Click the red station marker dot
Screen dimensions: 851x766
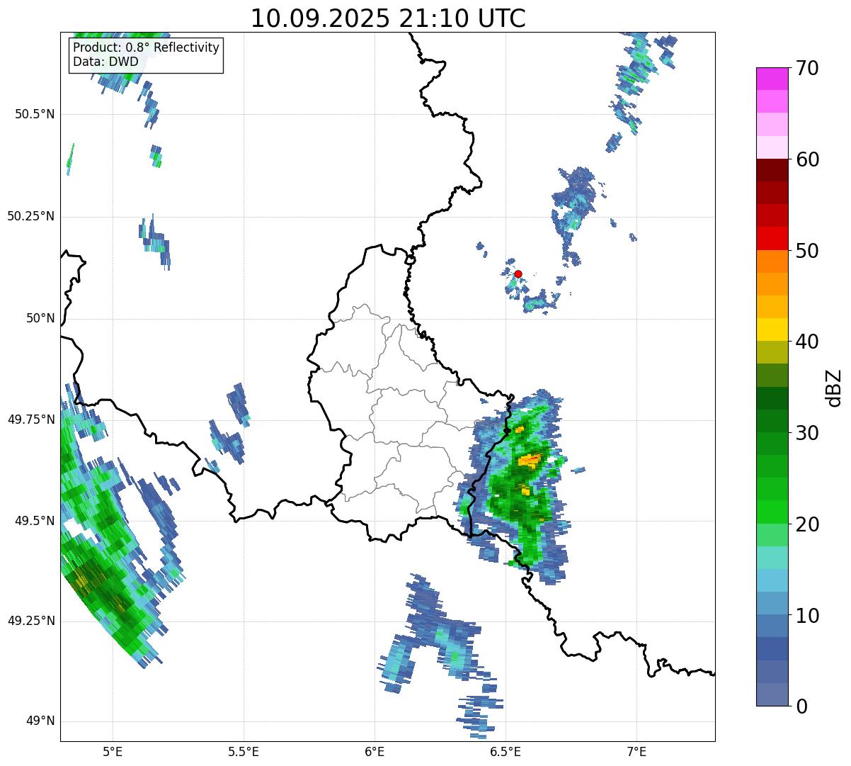point(518,274)
